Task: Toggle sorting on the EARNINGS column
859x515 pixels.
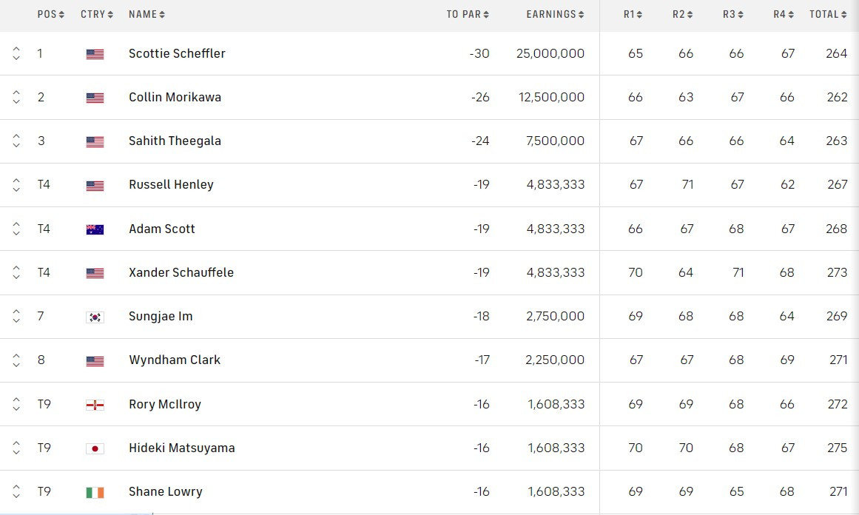Action: click(555, 13)
